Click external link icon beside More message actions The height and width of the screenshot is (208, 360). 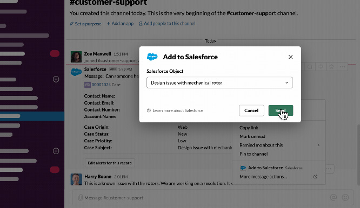click(x=315, y=176)
